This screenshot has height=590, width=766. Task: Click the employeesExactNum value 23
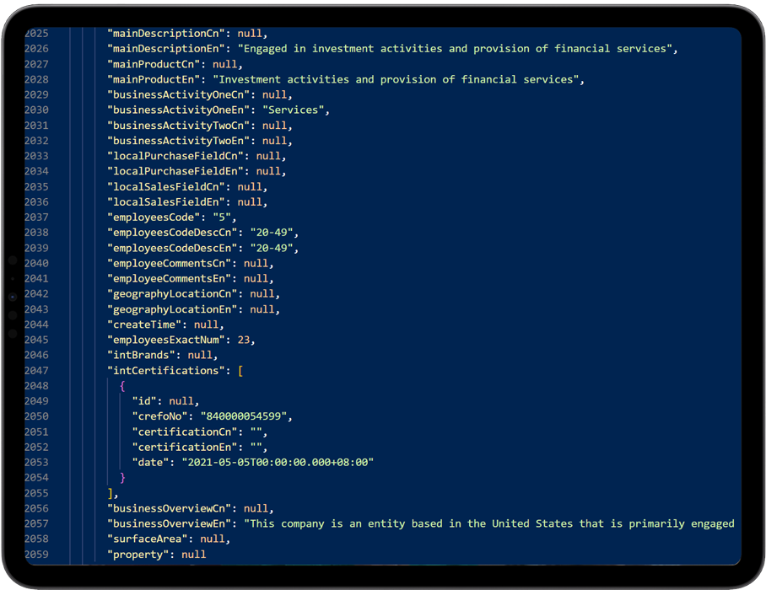[243, 340]
